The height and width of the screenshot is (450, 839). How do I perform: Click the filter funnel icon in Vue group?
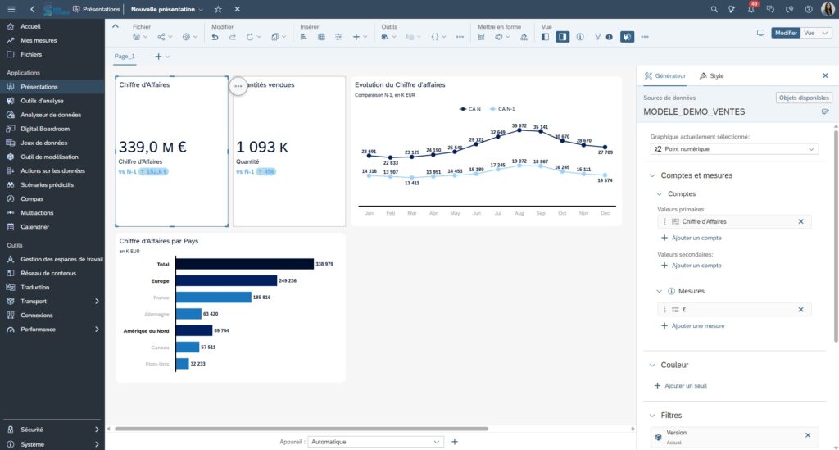click(x=598, y=37)
